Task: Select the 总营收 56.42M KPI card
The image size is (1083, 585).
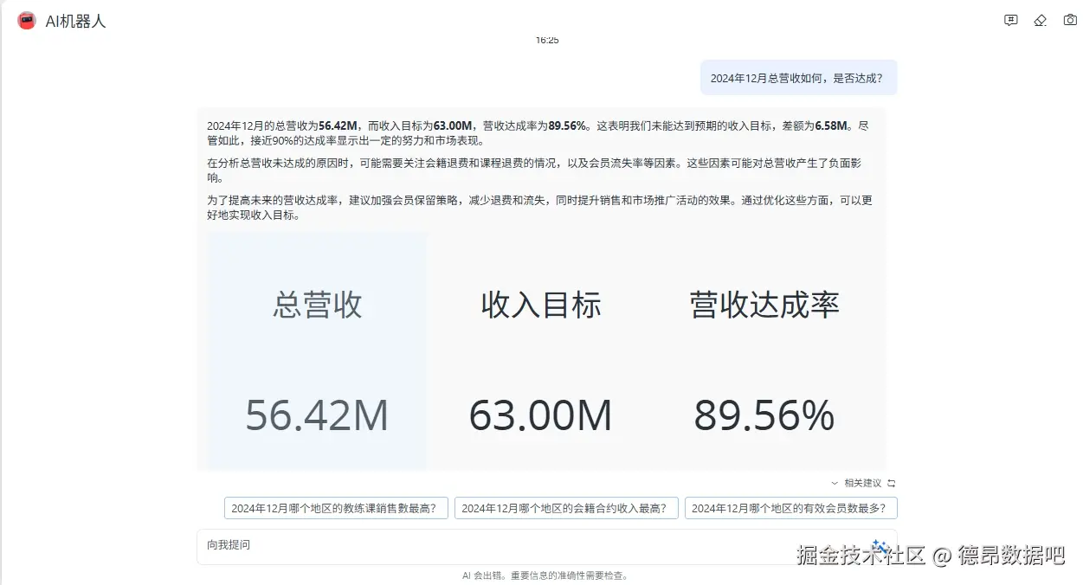Action: click(317, 351)
